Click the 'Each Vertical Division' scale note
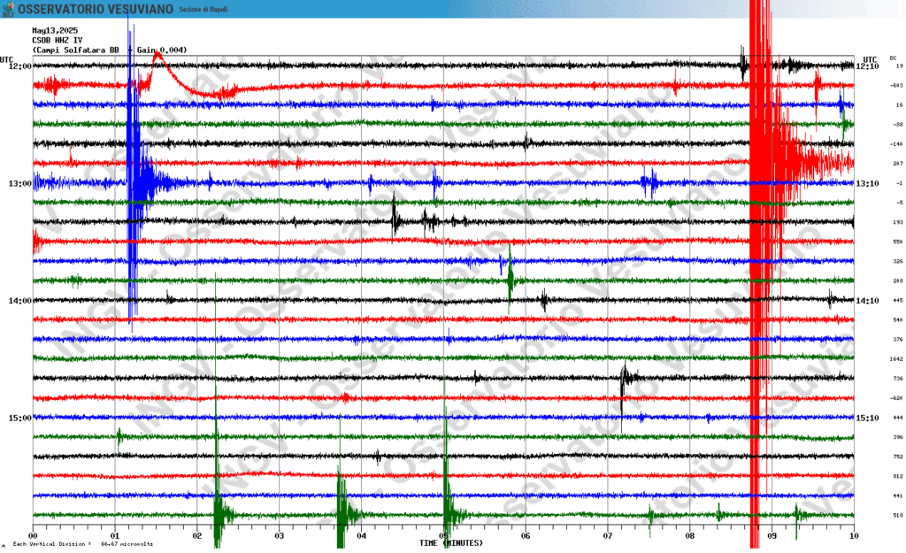The width and height of the screenshot is (906, 553). (x=83, y=544)
